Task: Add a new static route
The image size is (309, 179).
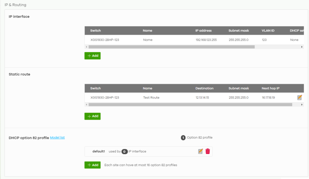Action: click(92, 116)
